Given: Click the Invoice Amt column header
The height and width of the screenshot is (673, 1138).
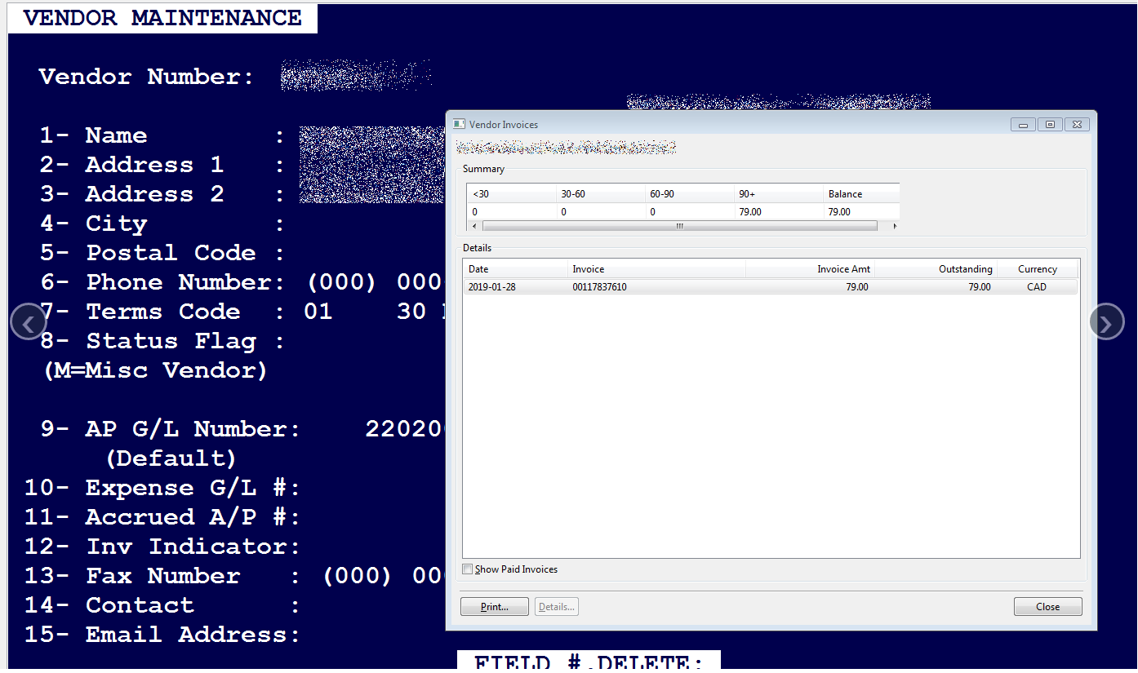Looking at the screenshot, I should click(811, 269).
